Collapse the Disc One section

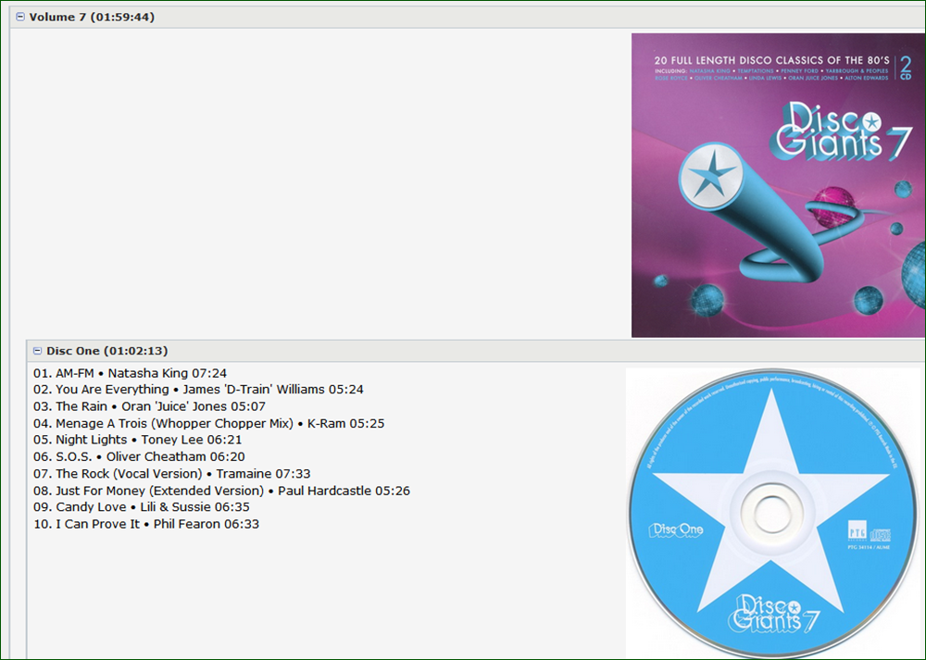(x=37, y=351)
